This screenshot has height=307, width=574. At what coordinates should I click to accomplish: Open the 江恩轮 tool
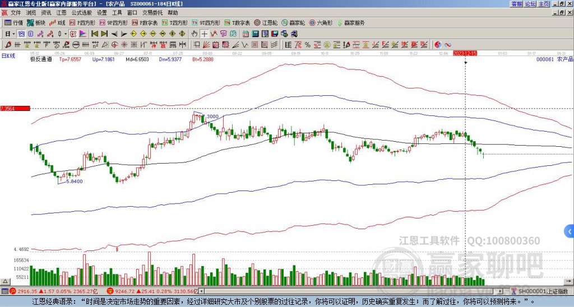click(266, 22)
